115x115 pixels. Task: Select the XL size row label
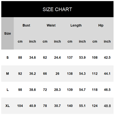(x=7, y=106)
